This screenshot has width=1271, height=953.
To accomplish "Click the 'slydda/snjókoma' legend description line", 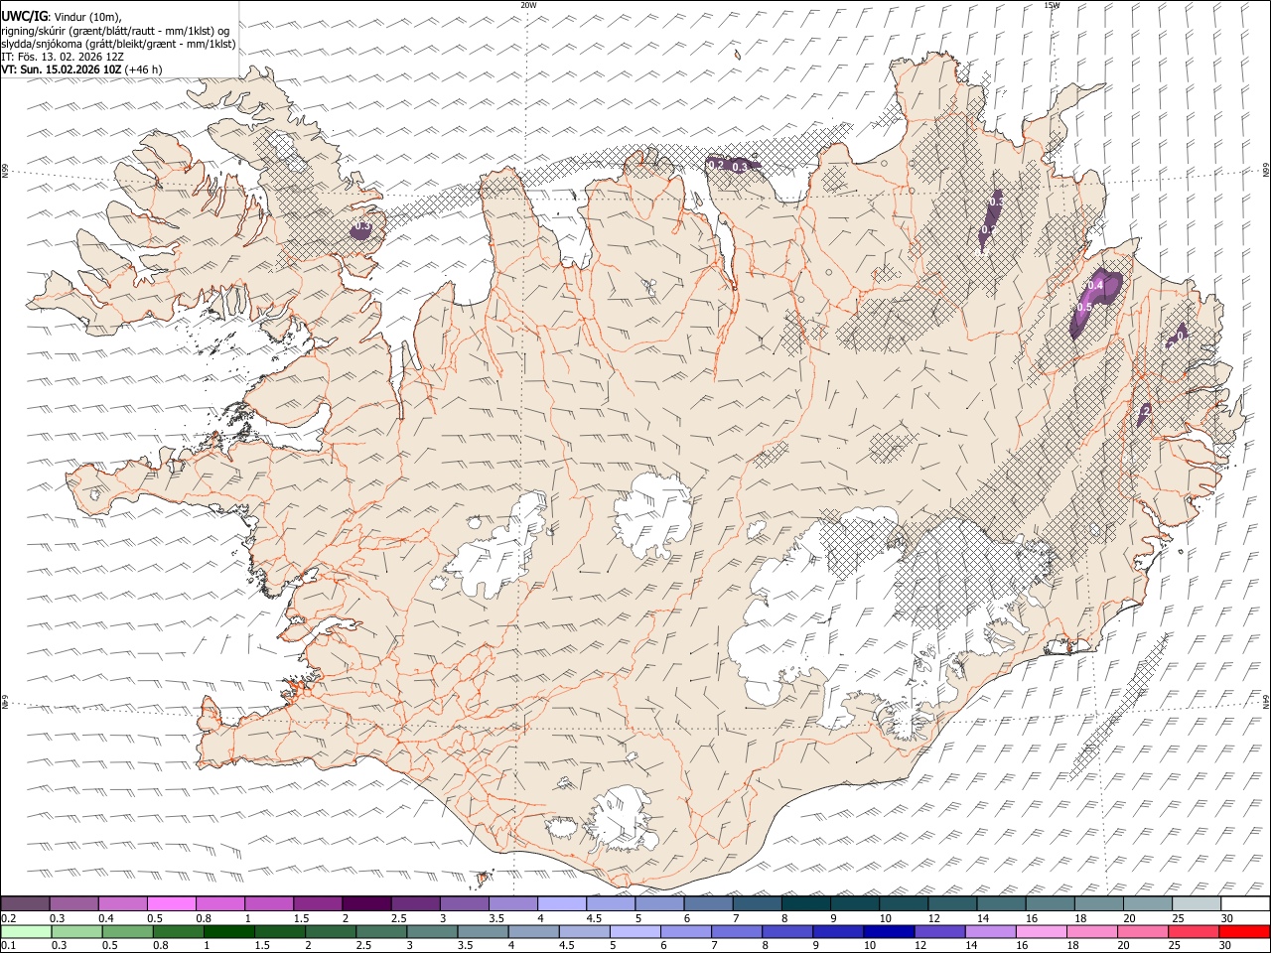I will 118,44.
